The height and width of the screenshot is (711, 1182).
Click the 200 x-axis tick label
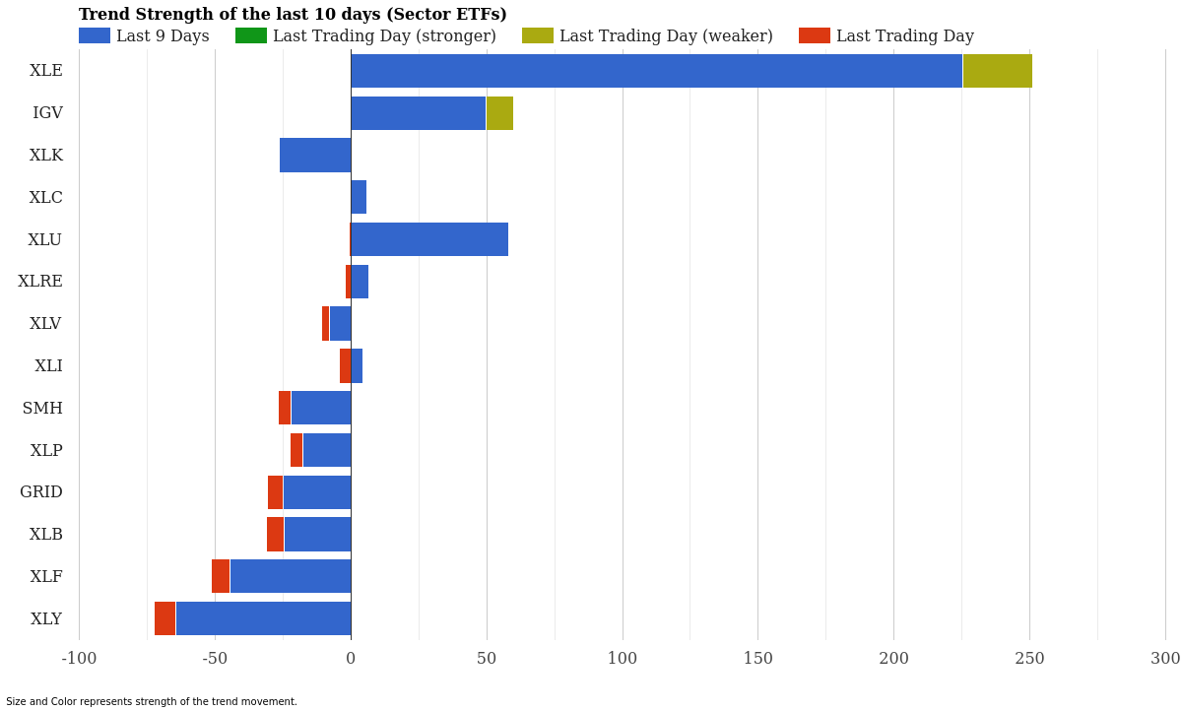tap(894, 659)
